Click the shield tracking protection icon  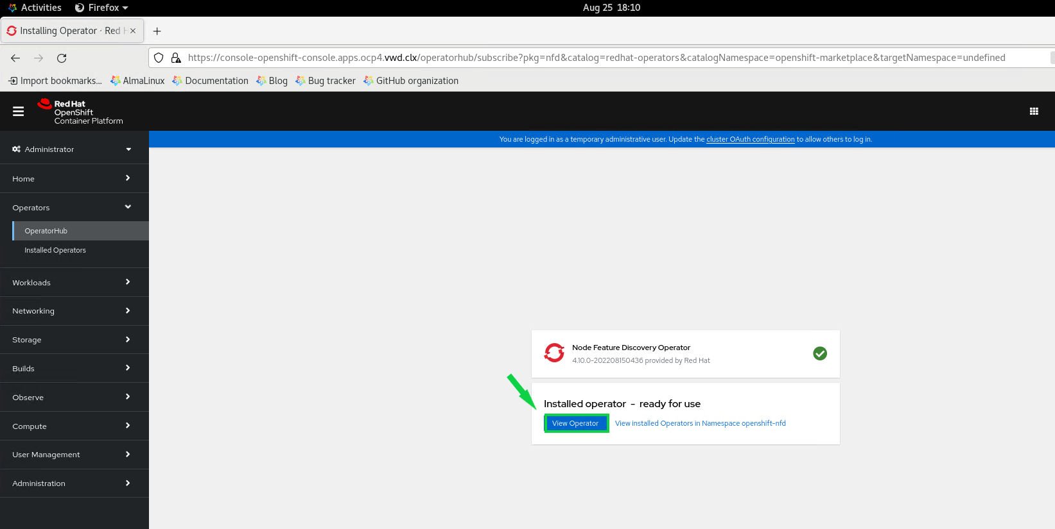point(159,58)
